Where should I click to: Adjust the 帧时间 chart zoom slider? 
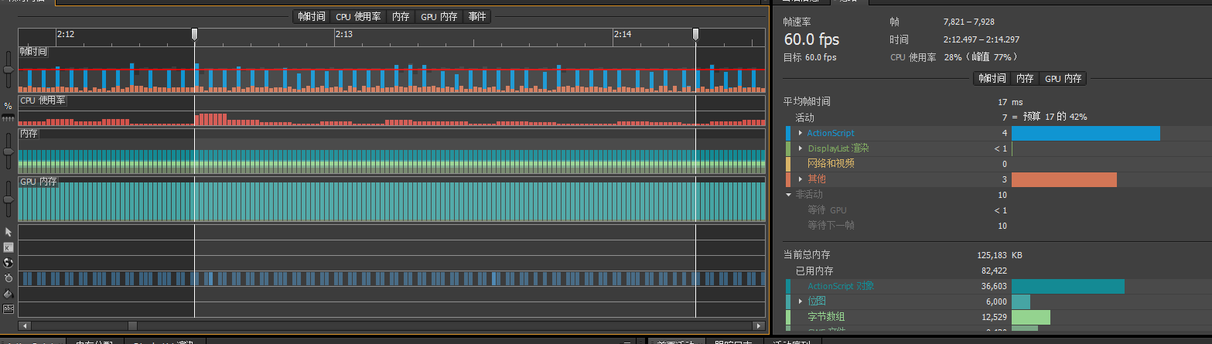tap(9, 70)
